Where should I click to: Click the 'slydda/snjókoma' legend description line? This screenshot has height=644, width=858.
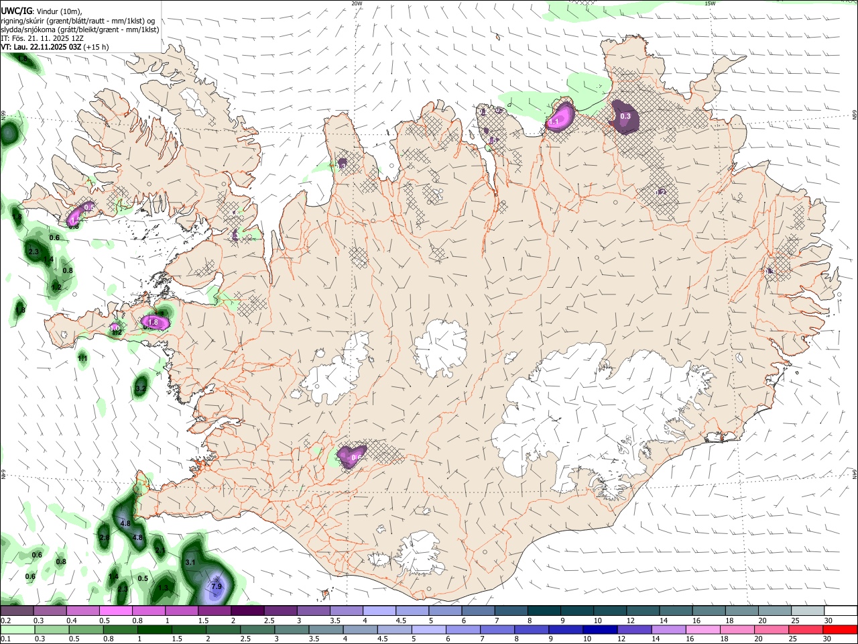click(x=80, y=30)
